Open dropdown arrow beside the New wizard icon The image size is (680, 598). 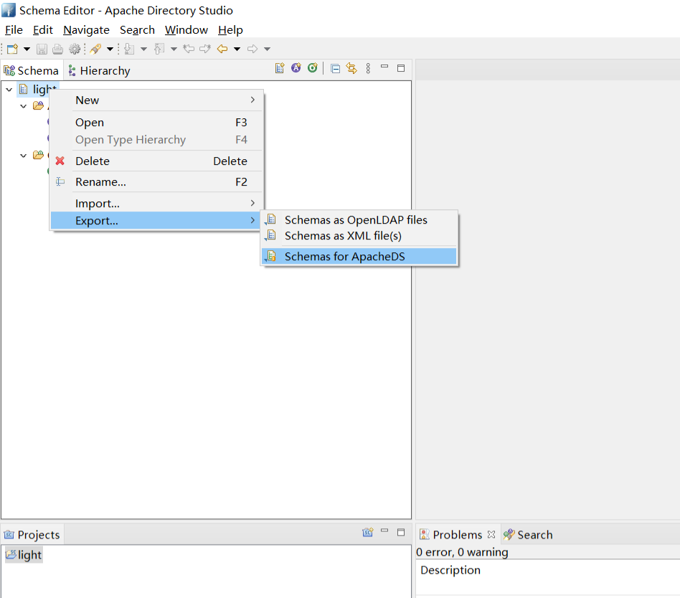click(x=27, y=49)
